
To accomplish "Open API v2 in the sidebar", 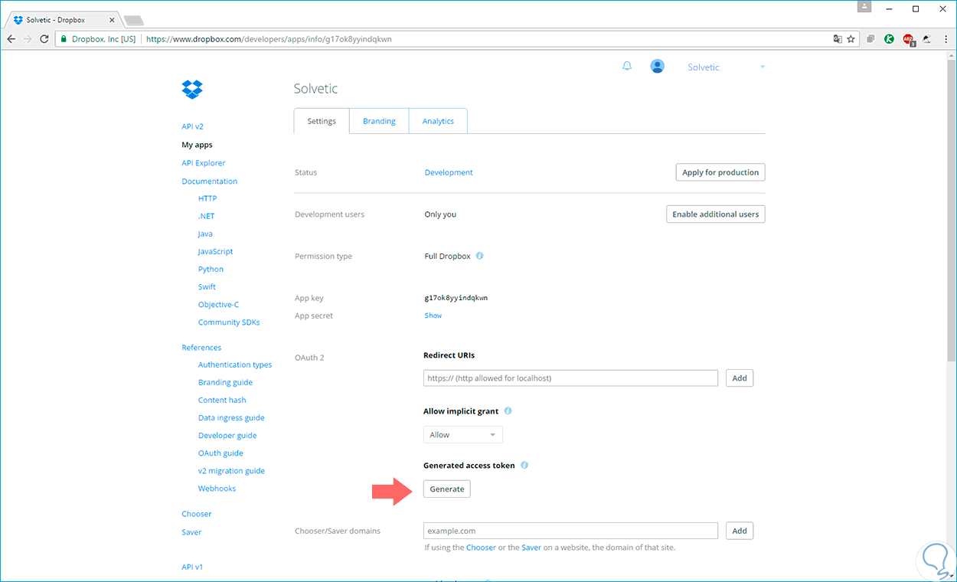I will point(192,126).
